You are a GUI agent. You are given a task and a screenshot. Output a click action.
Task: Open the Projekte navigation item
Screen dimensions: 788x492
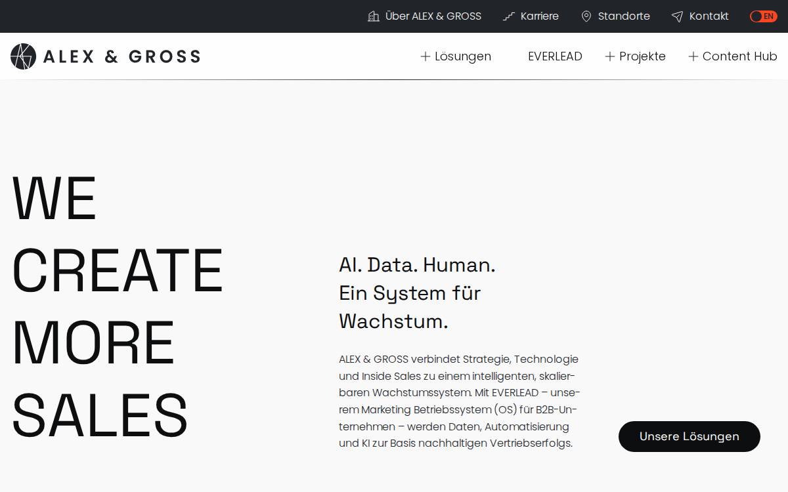click(x=642, y=56)
